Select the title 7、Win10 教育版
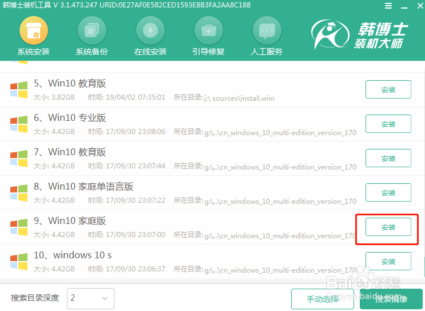This screenshot has width=425, height=311. (x=70, y=152)
